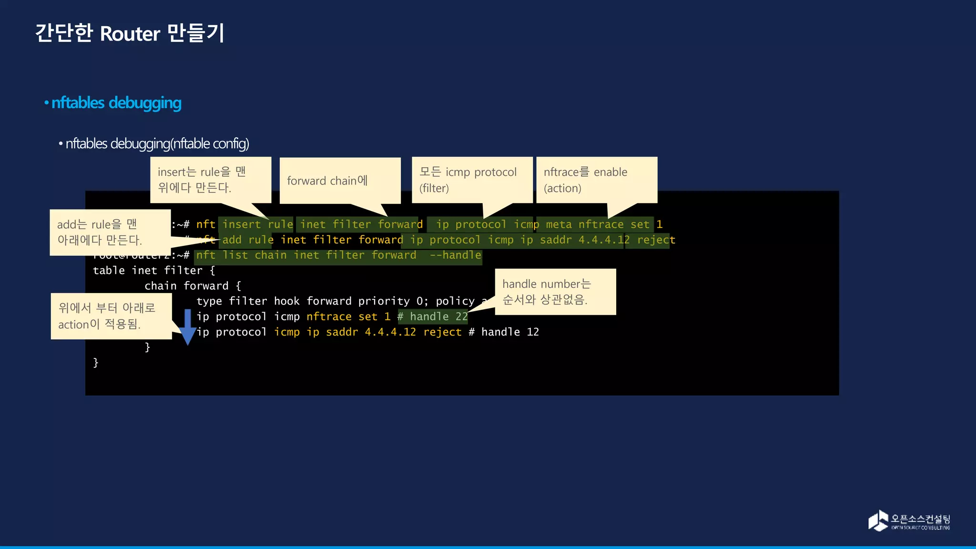976x549 pixels.
Task: Click the '모든 icmp protocol (filter)' callout
Action: [x=472, y=180]
